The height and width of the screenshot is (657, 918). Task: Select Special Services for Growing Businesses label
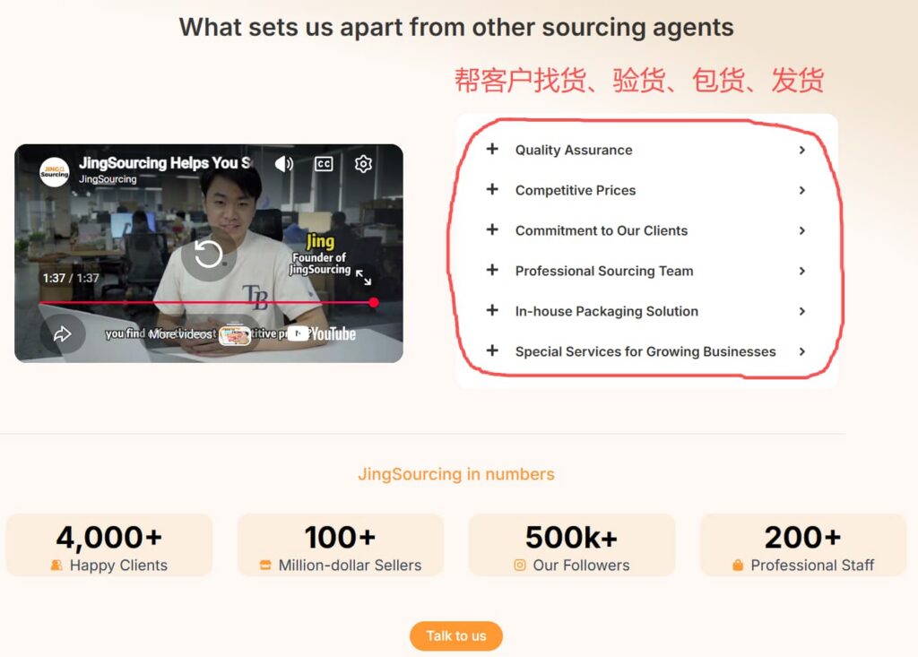(x=645, y=351)
